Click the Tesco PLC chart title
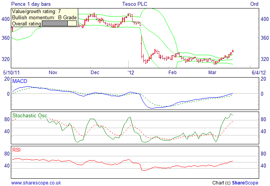Viewport: 270px width, 186px height. [x=135, y=4]
